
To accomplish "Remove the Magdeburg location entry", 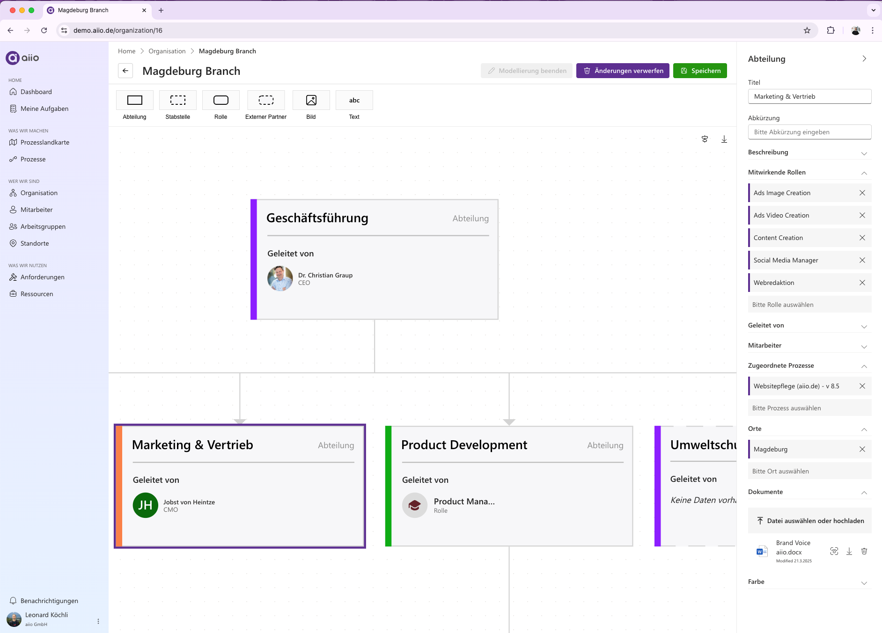I will (x=863, y=449).
